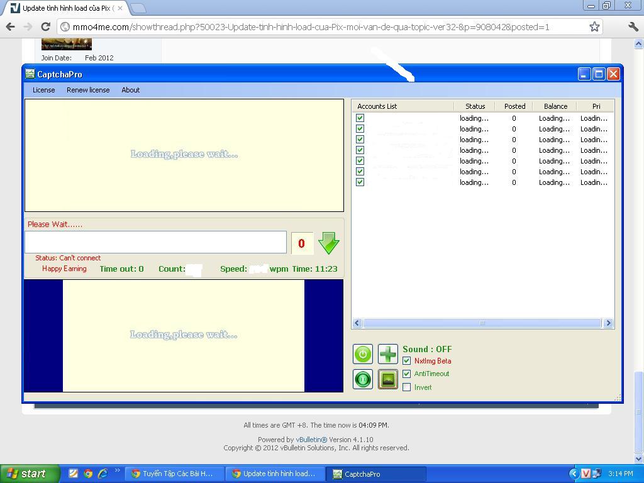Image resolution: width=644 pixels, height=483 pixels.
Task: Click the browser back arrow
Action: [x=11, y=27]
